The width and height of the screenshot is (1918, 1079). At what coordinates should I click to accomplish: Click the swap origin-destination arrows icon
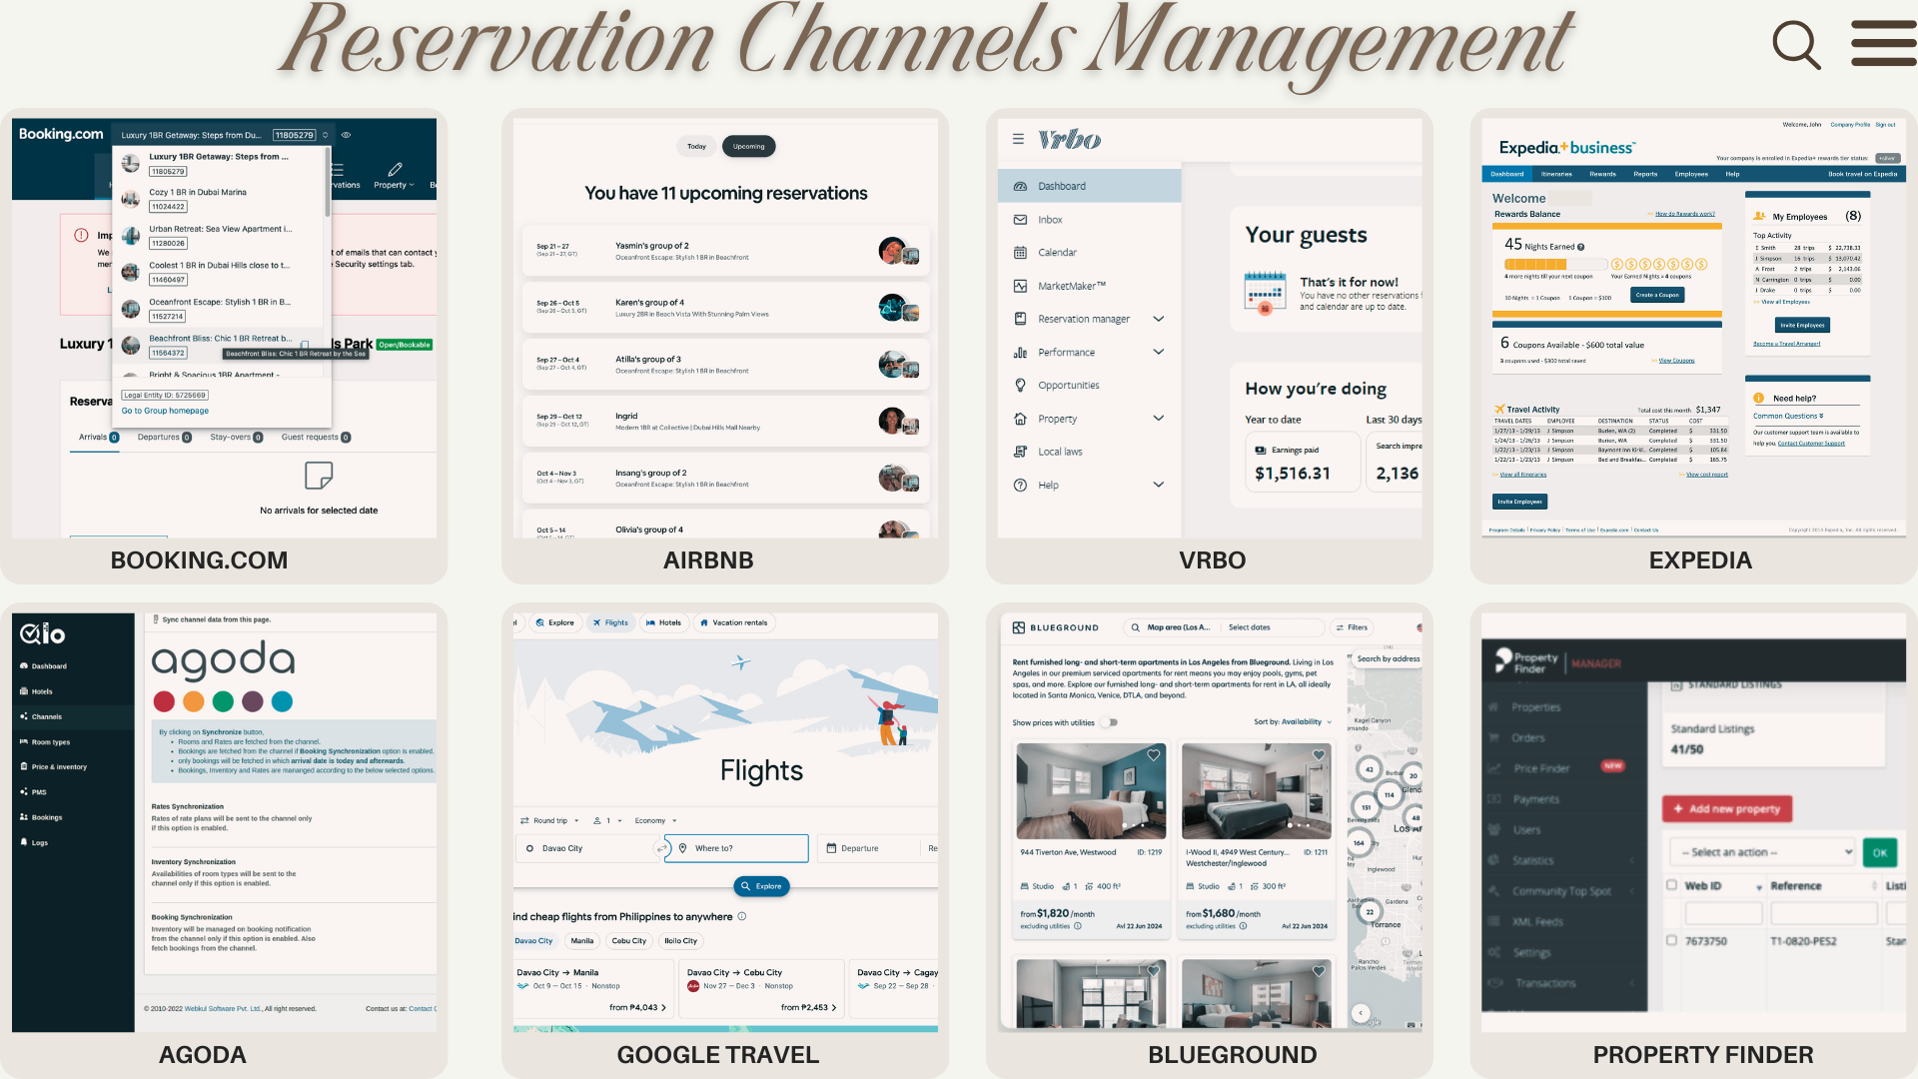(660, 848)
